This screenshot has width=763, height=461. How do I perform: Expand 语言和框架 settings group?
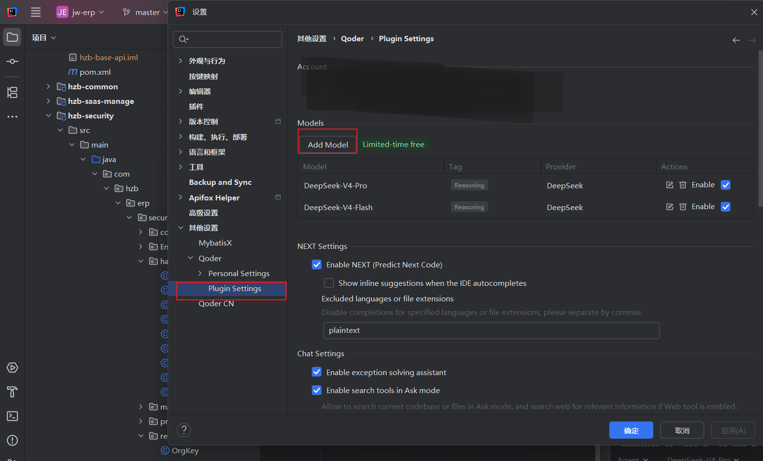point(180,152)
